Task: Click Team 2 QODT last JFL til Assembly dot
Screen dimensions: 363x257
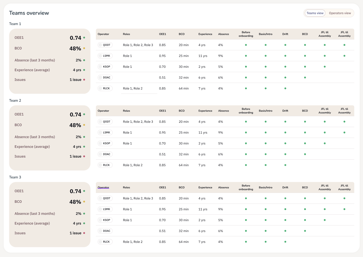Action: click(344, 122)
